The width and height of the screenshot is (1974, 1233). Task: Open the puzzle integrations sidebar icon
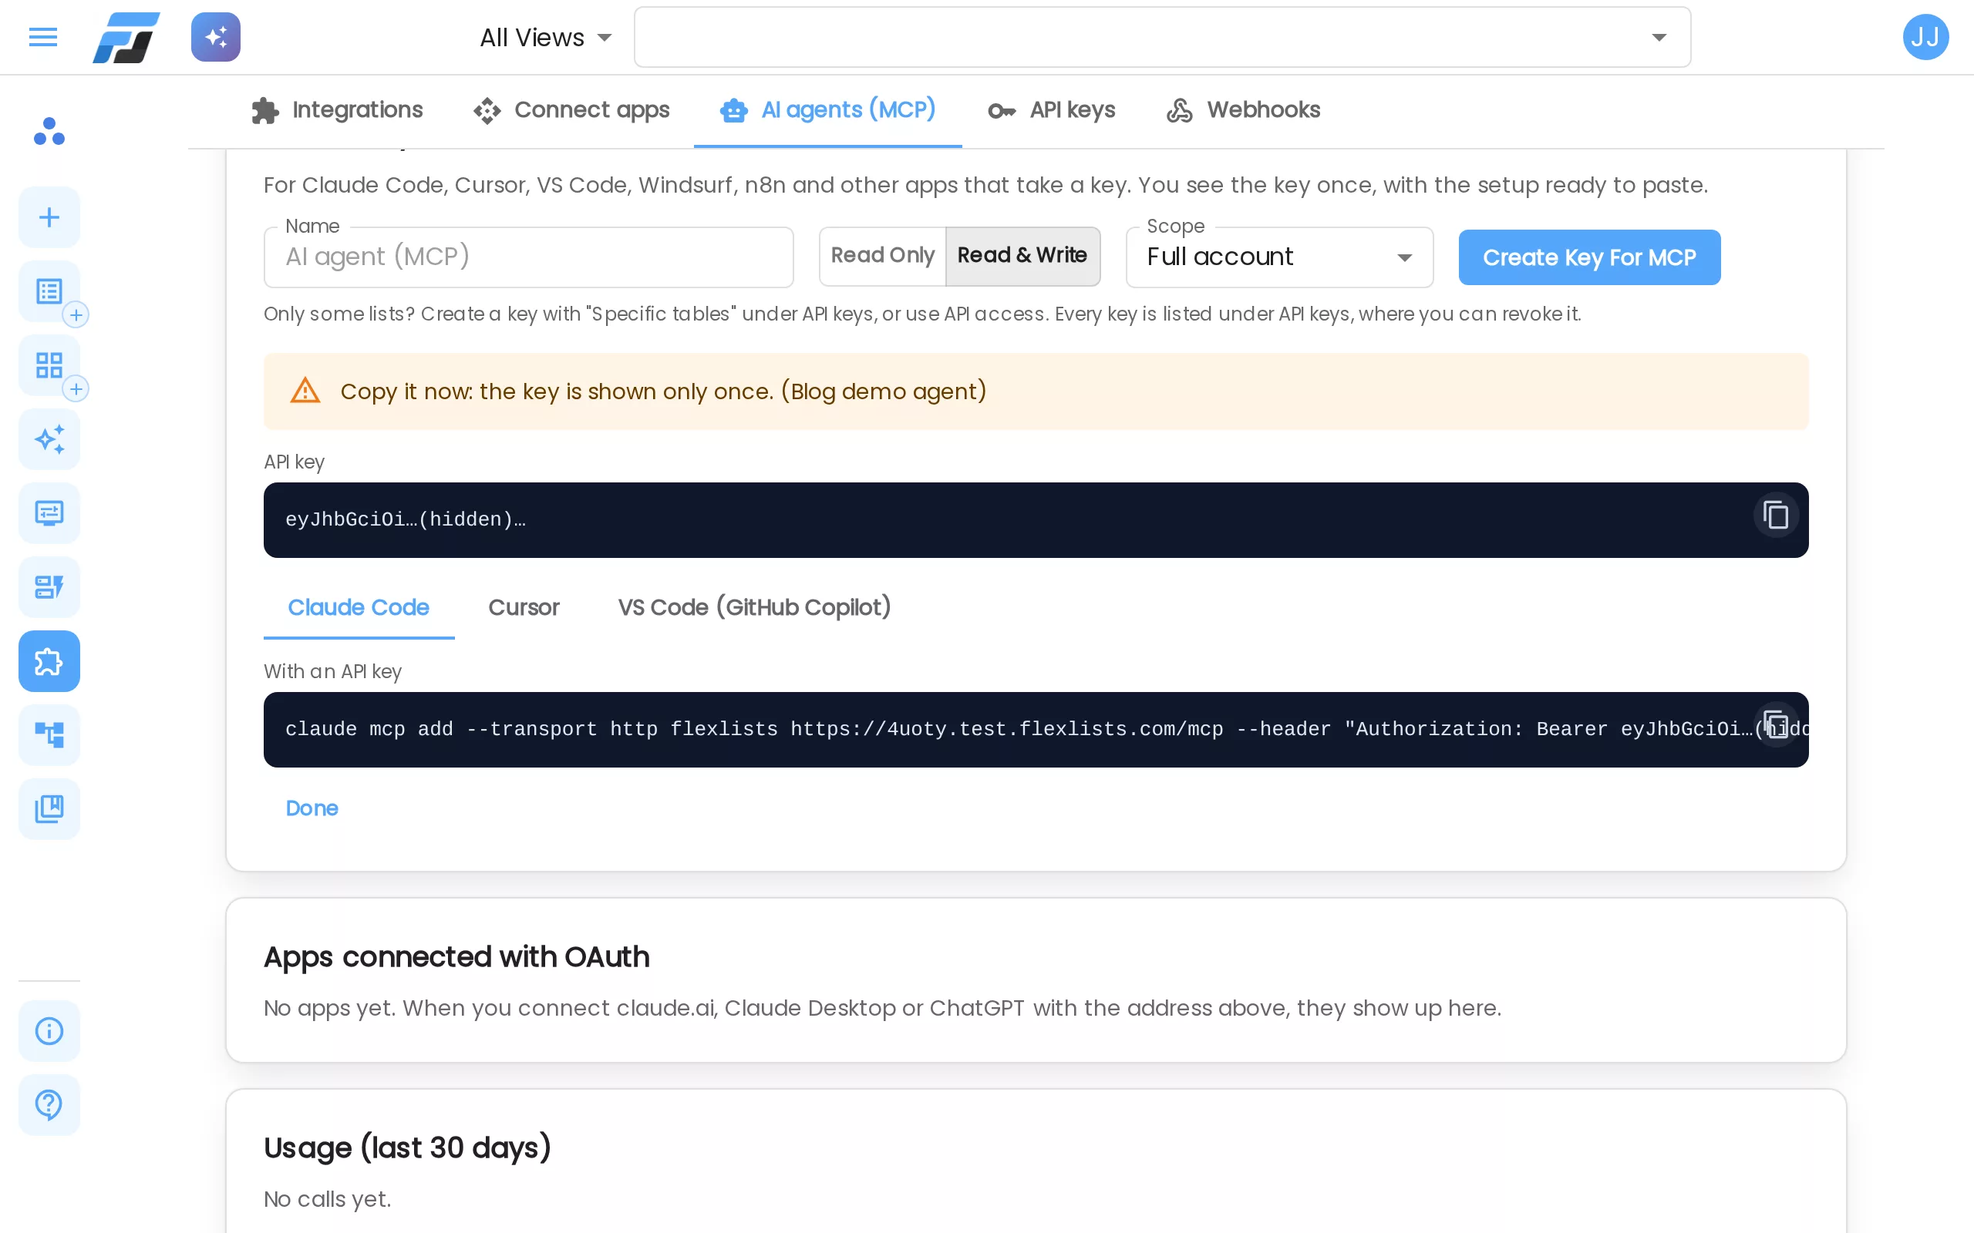tap(49, 661)
